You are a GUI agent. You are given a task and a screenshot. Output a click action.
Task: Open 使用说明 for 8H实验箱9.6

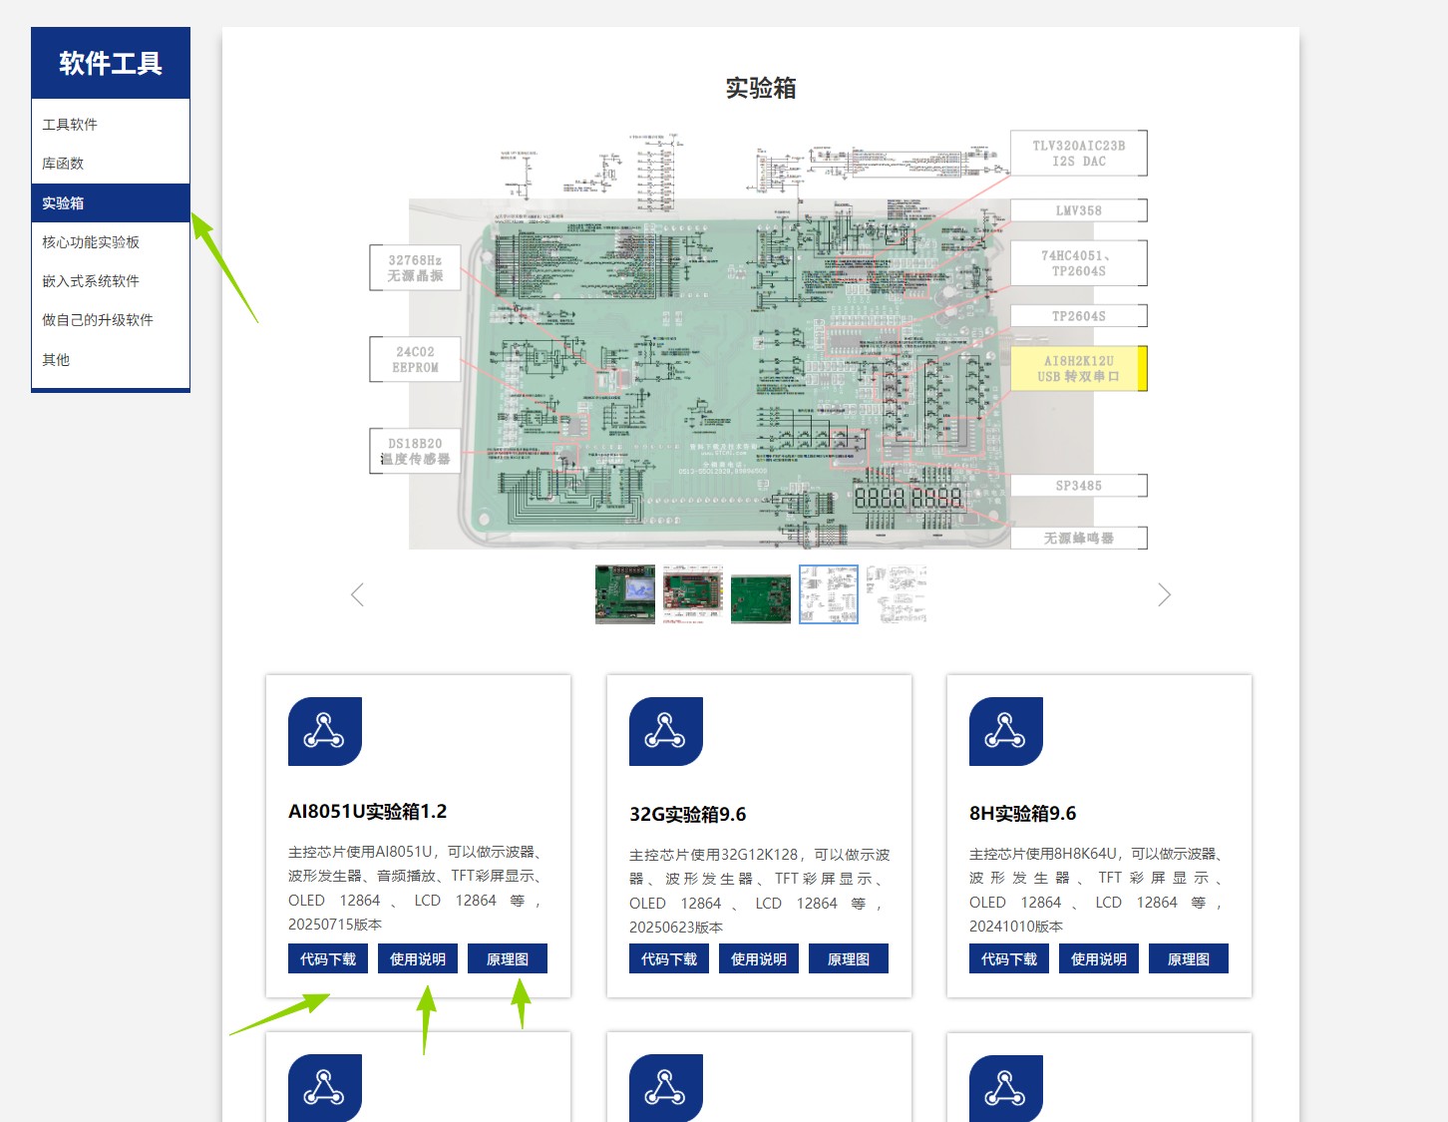[1099, 958]
